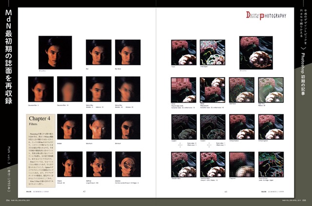
Task: Choose the Blur More portrait thumbnail
Action: tap(128, 52)
